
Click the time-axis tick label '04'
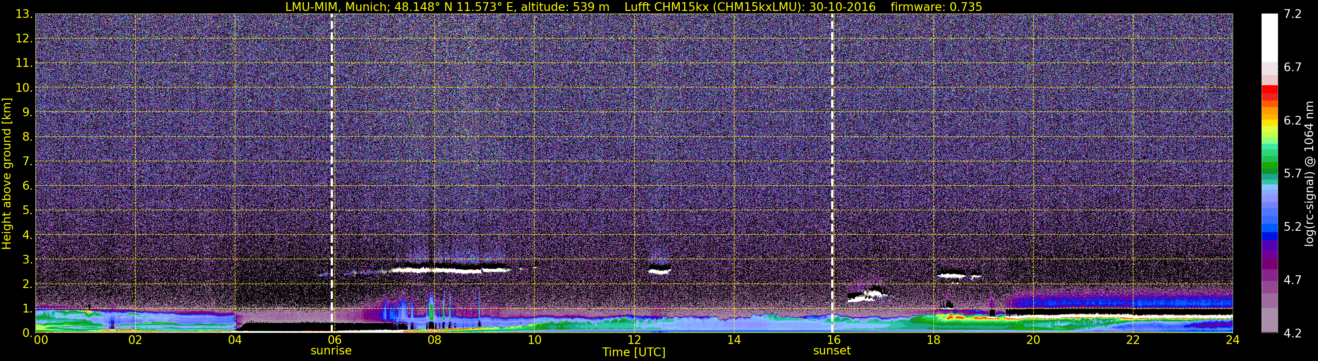[x=234, y=340]
